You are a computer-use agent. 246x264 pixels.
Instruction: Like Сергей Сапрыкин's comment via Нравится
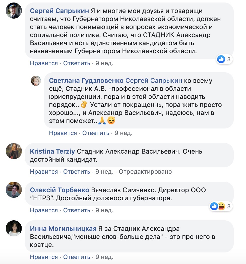click(x=44, y=63)
